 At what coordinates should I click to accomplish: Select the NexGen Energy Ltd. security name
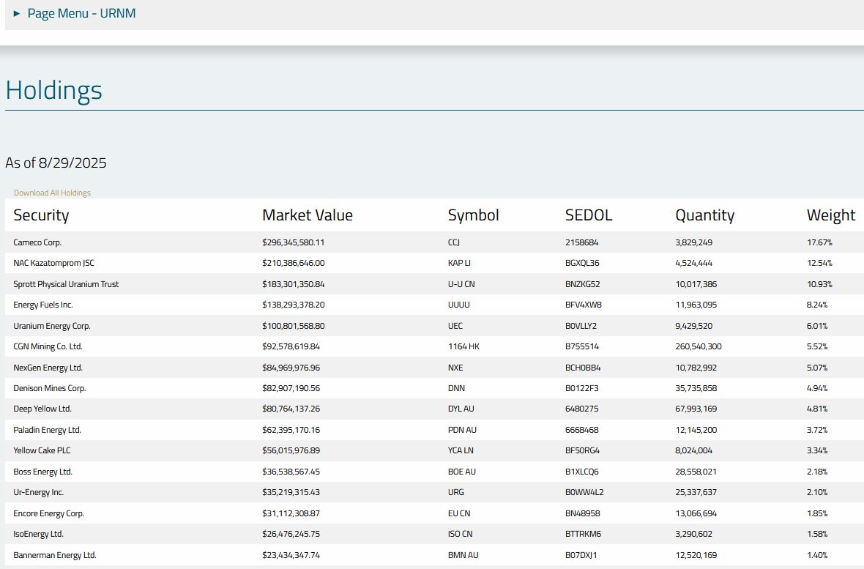tap(48, 368)
